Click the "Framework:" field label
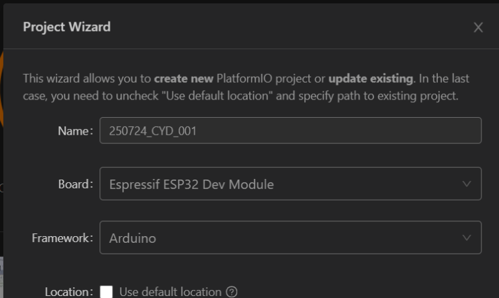This screenshot has width=499, height=298. point(62,237)
